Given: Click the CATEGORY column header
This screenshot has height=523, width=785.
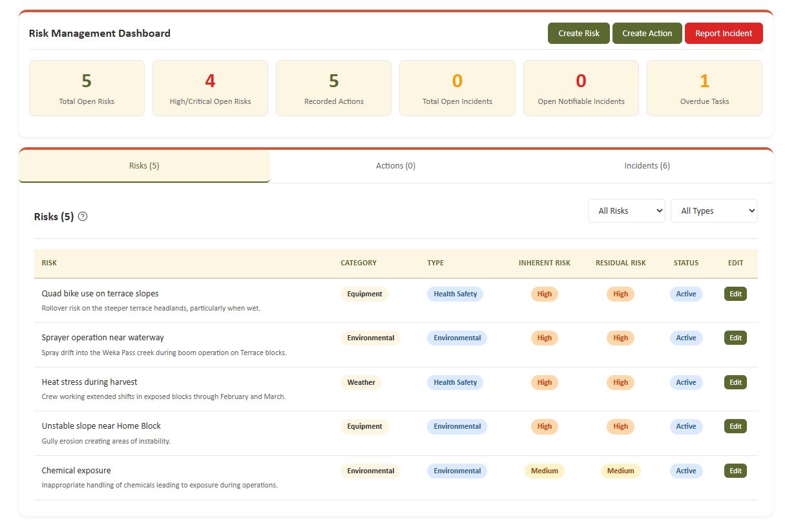Looking at the screenshot, I should click(x=359, y=263).
